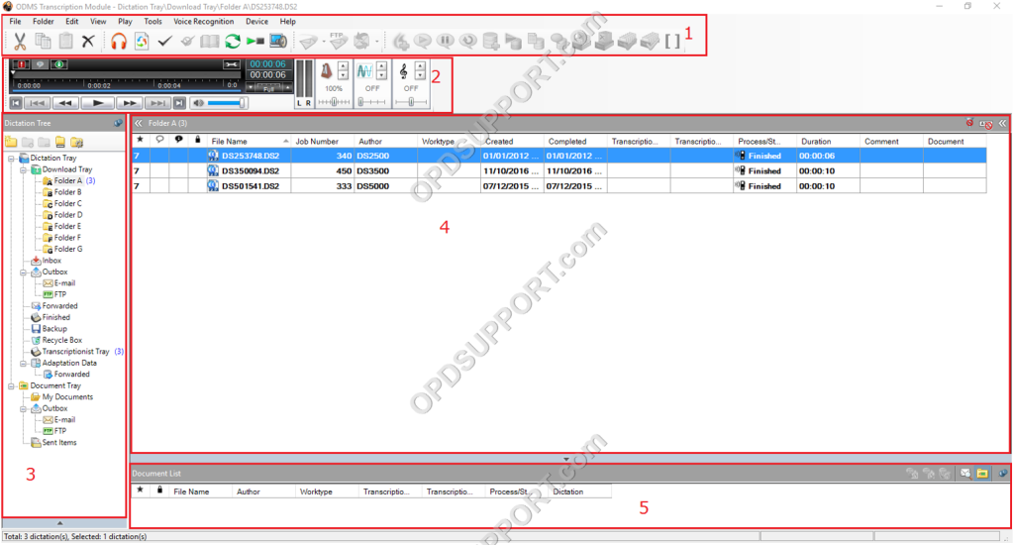Click the playback timeline position bar

pos(127,73)
